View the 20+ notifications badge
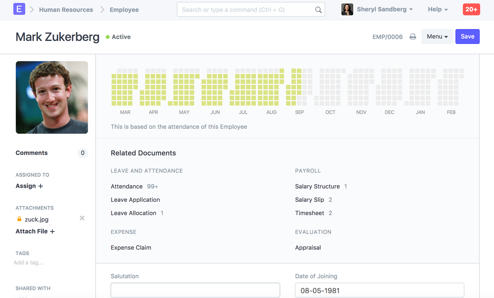The height and width of the screenshot is (298, 494). [x=471, y=9]
